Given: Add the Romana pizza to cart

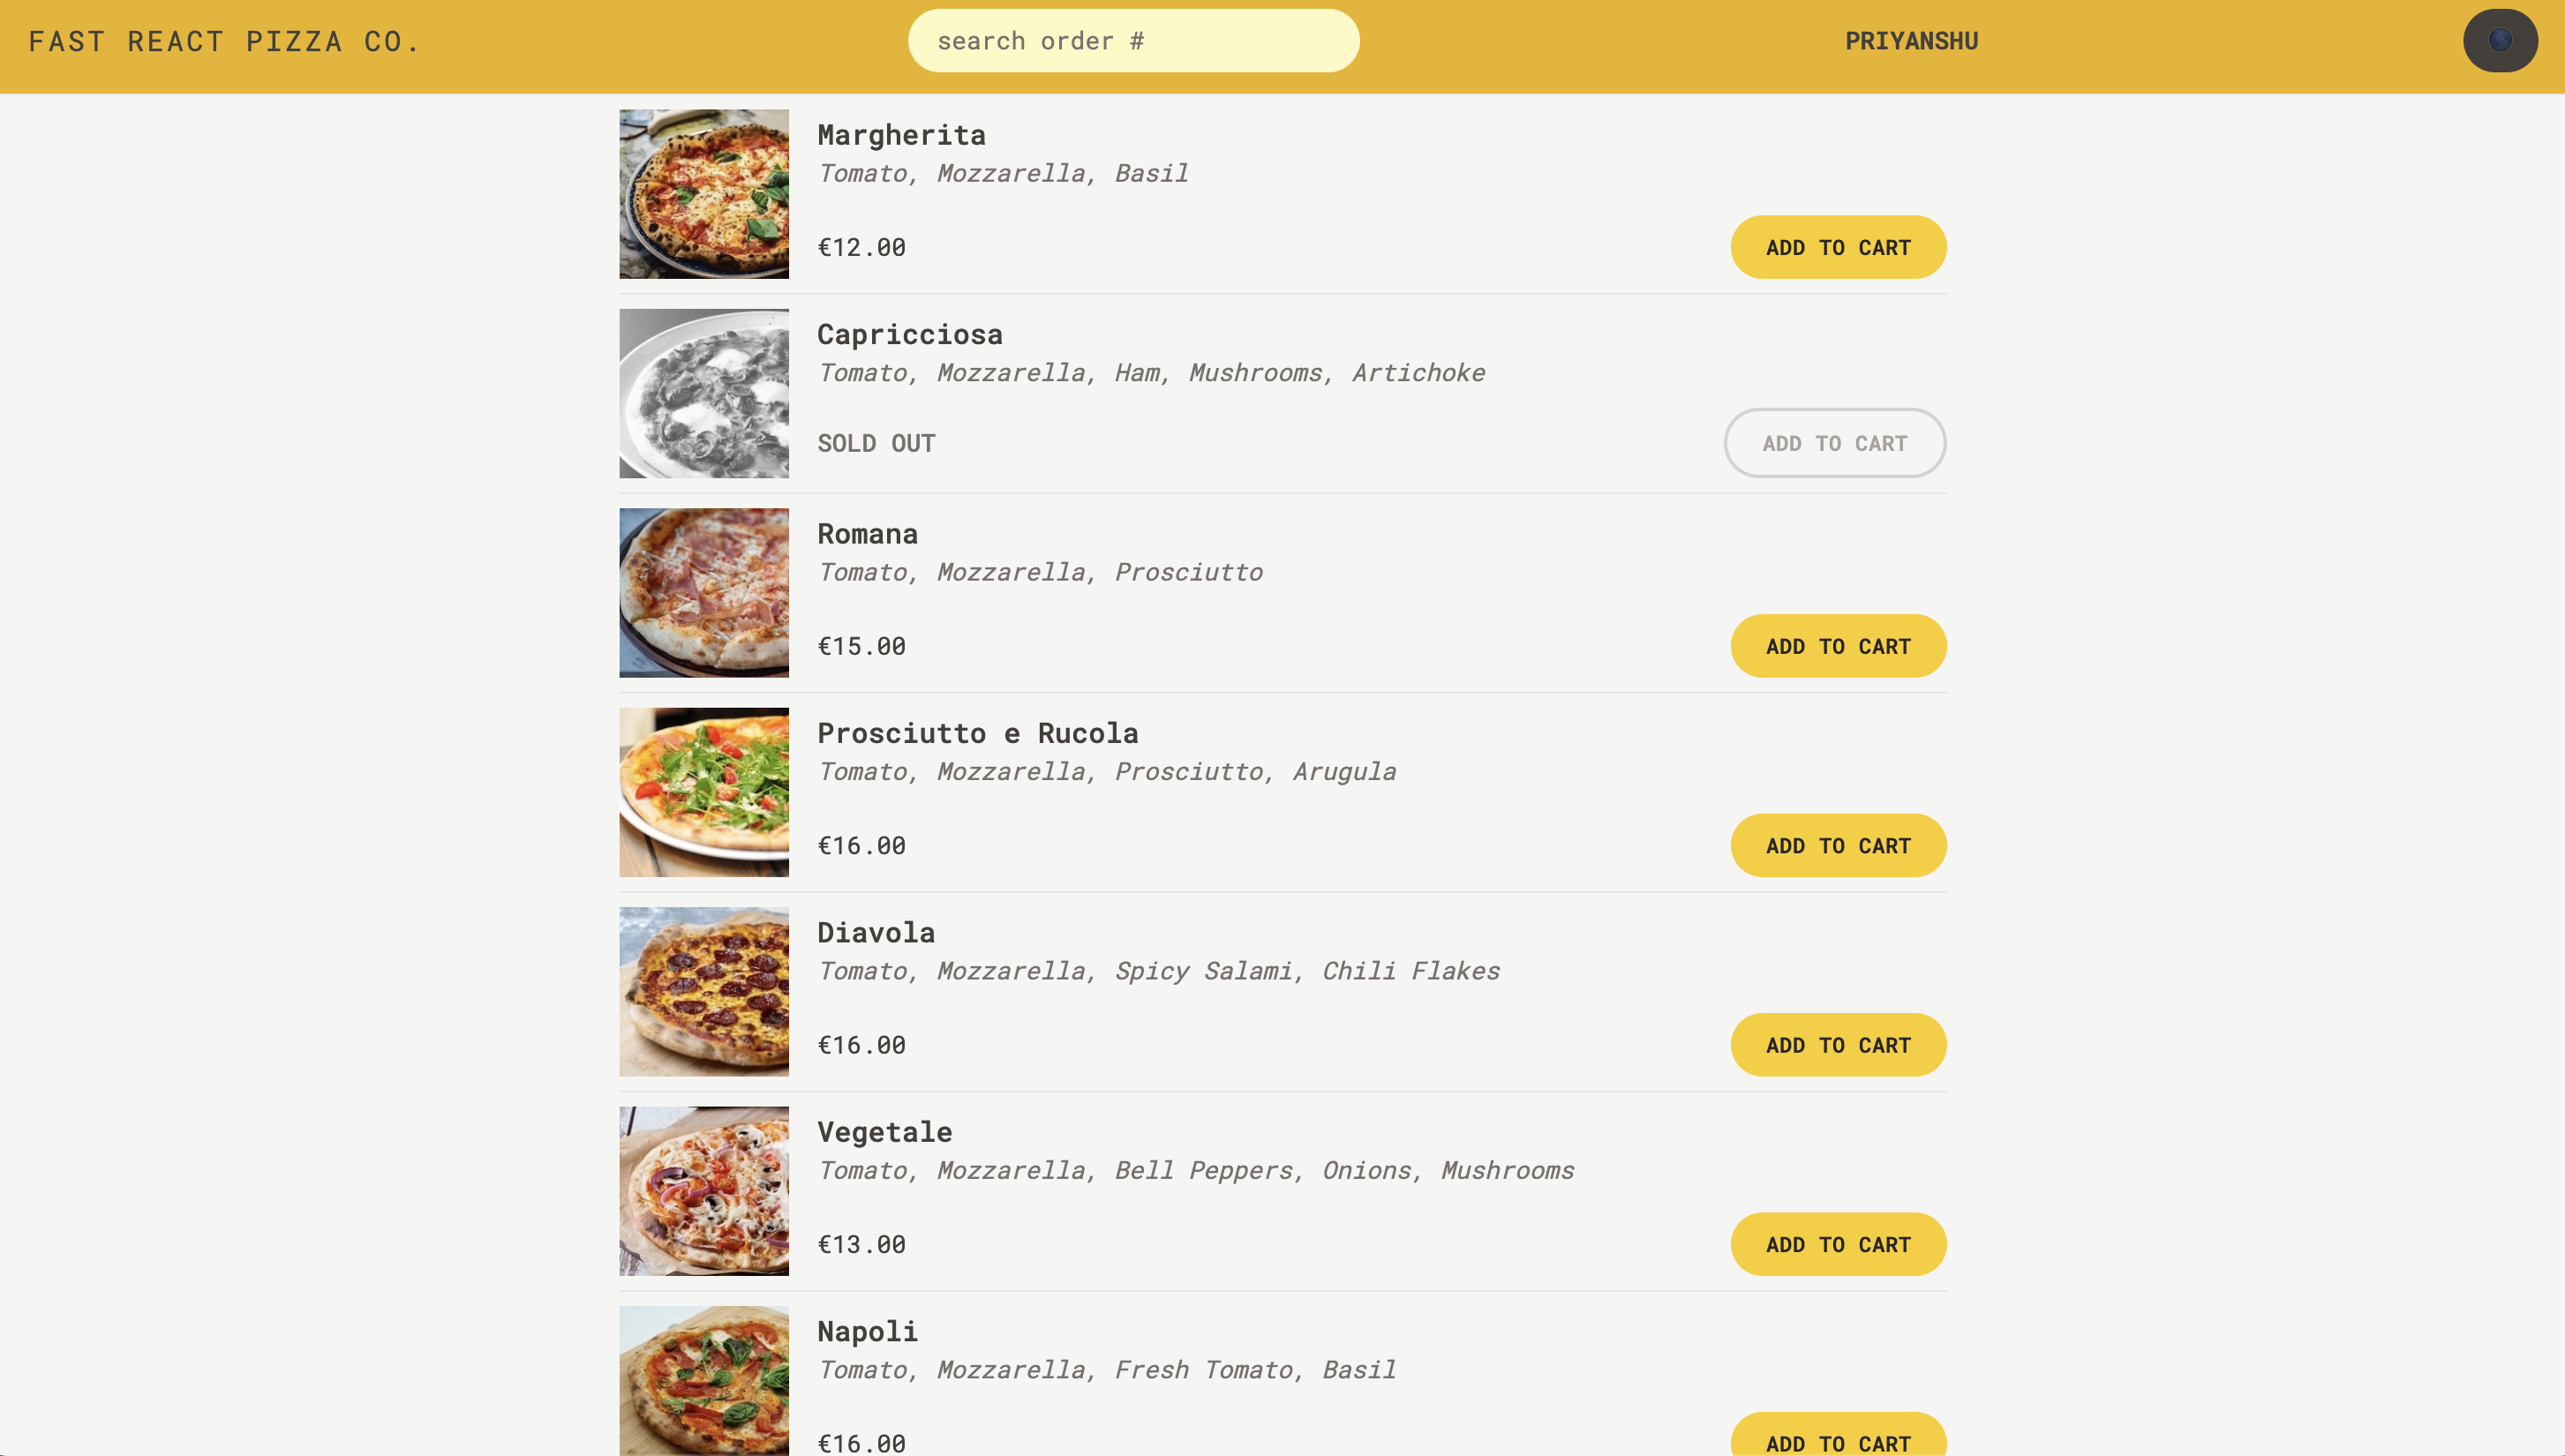Looking at the screenshot, I should pos(1838,646).
